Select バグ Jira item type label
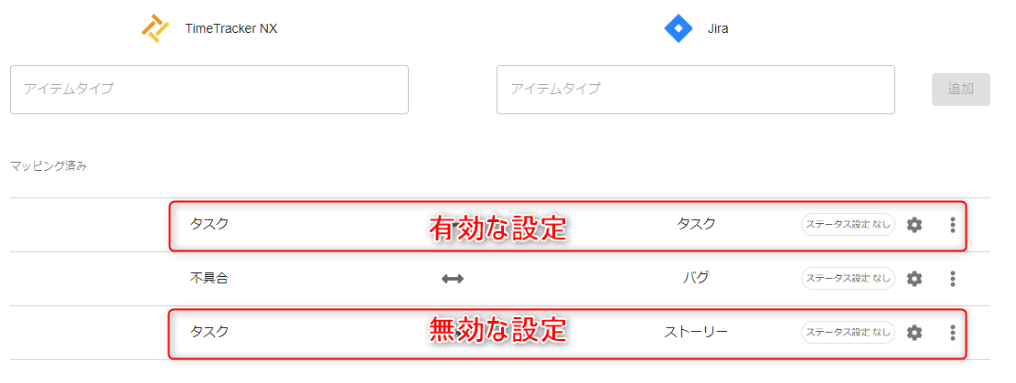The image size is (1016, 383). tap(696, 278)
